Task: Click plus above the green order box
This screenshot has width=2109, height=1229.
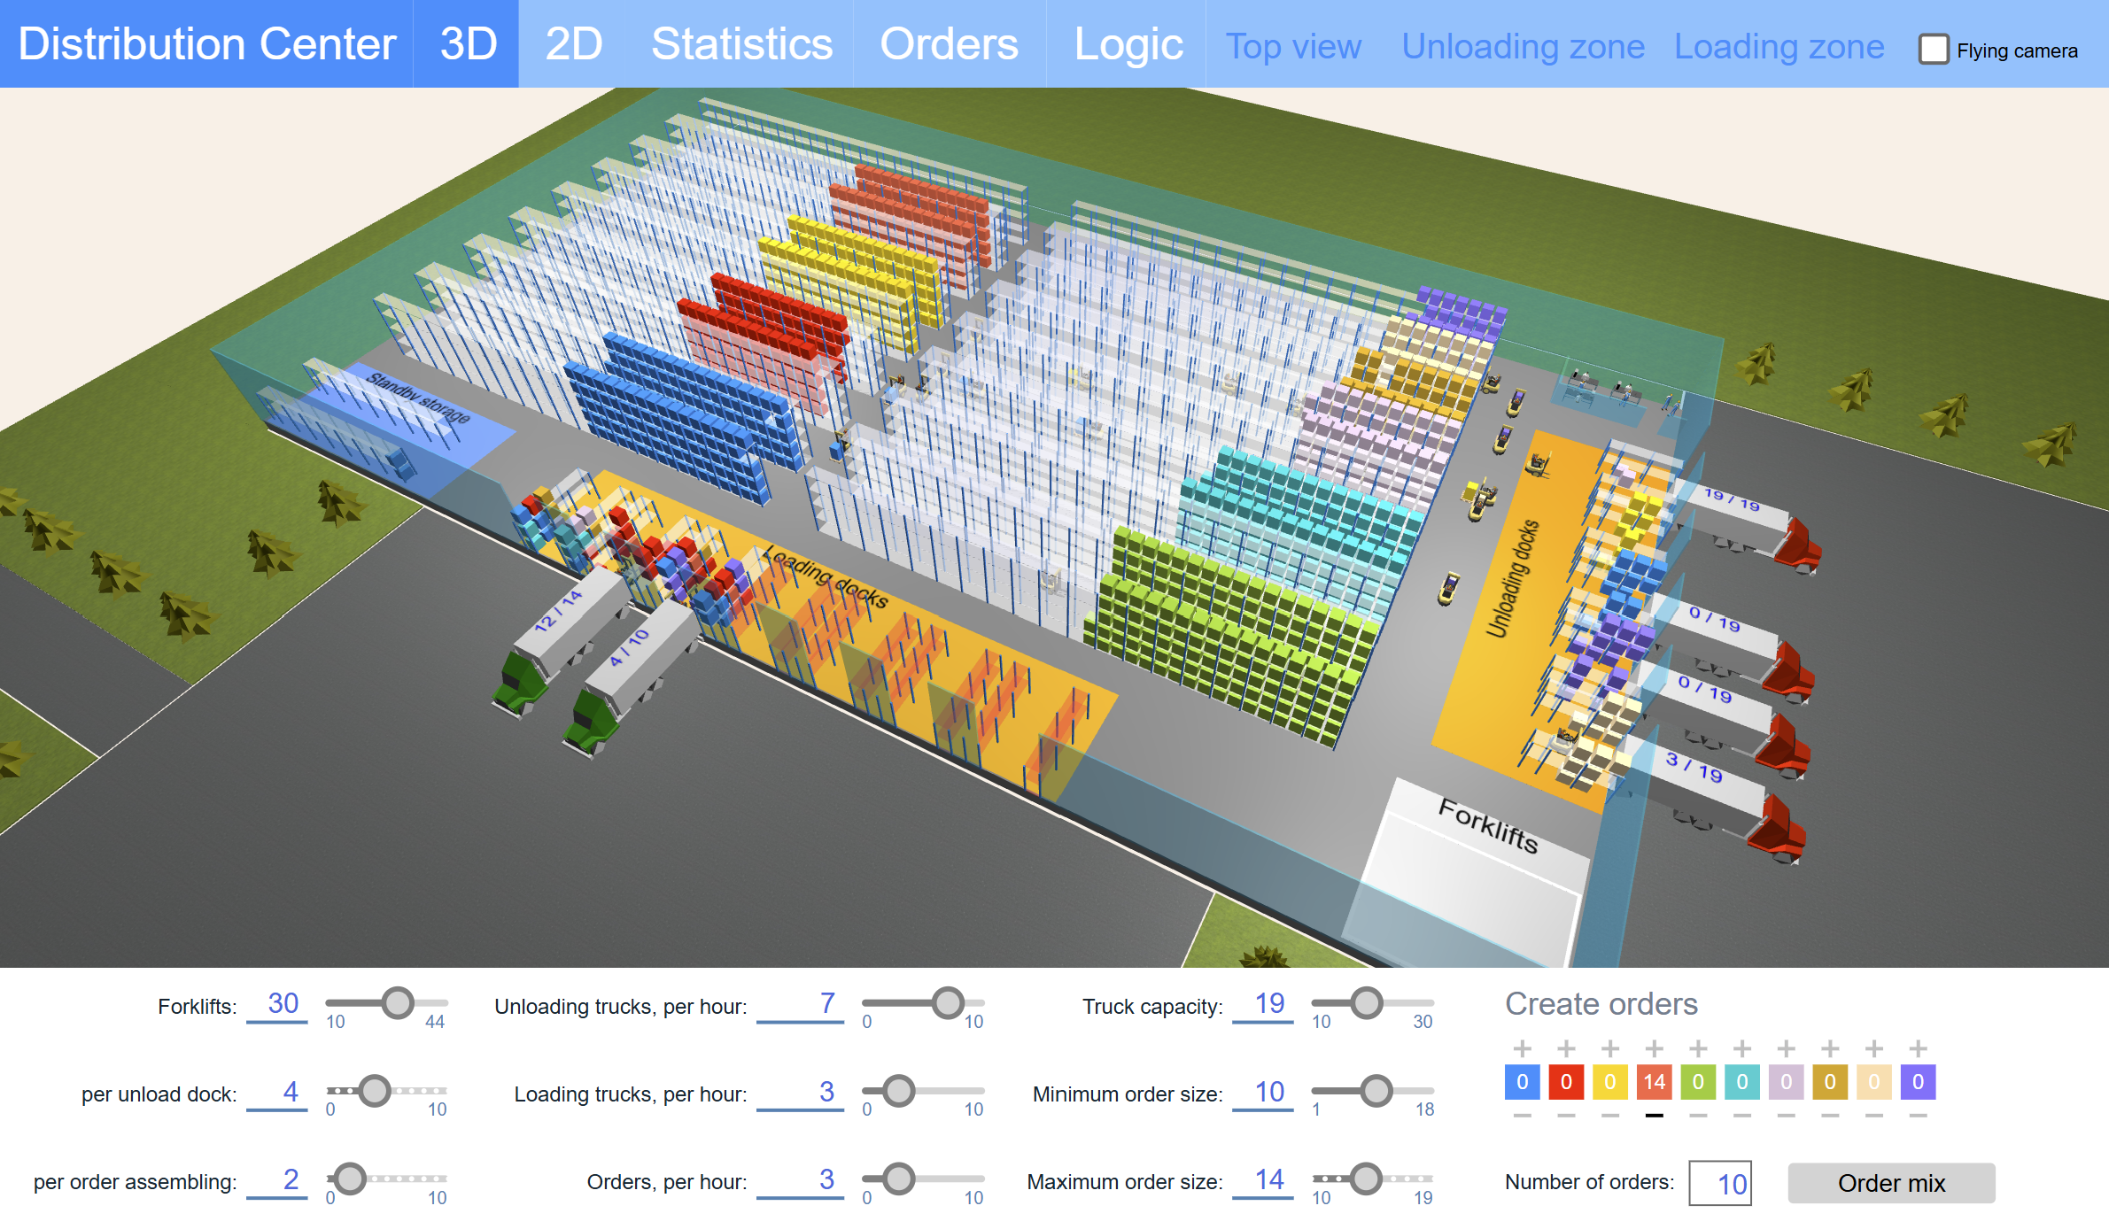Action: click(1698, 1049)
